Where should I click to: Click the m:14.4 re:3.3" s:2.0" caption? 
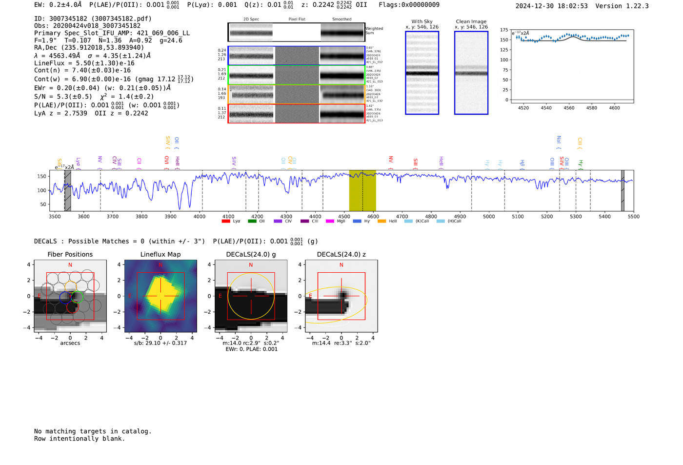click(341, 343)
